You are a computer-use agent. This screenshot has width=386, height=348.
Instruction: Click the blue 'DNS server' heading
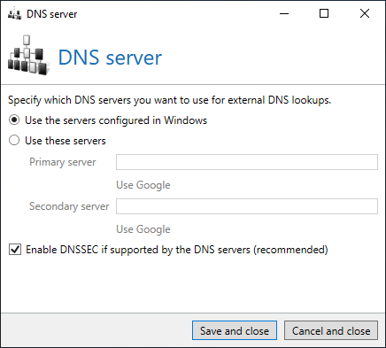click(110, 58)
